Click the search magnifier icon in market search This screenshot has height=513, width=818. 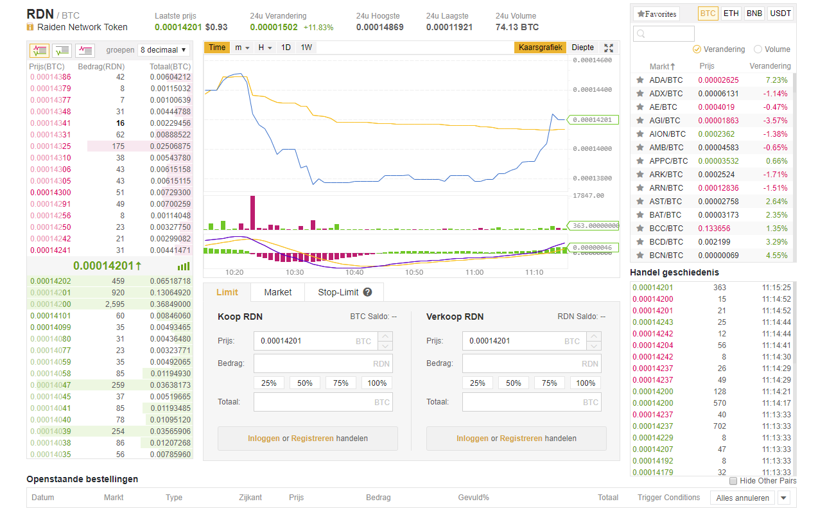point(641,34)
